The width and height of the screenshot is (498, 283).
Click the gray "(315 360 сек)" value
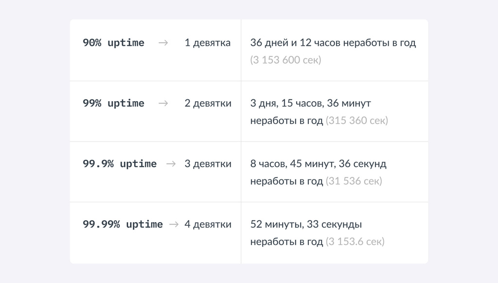pyautogui.click(x=356, y=121)
